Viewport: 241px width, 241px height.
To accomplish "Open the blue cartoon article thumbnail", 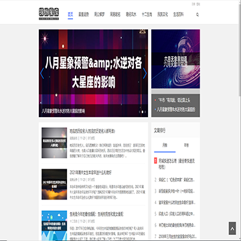I will pos(54,226).
